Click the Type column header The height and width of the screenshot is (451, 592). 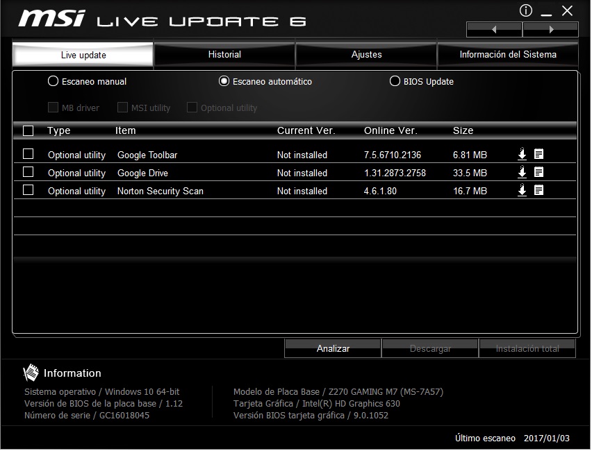59,130
